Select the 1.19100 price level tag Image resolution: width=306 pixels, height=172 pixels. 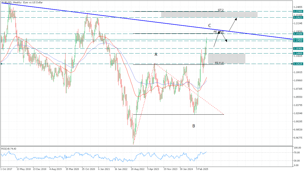[x=298, y=34]
